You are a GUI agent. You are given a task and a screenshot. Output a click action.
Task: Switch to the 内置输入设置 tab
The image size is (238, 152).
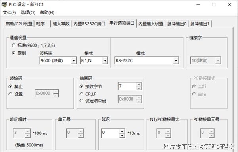click(151, 24)
